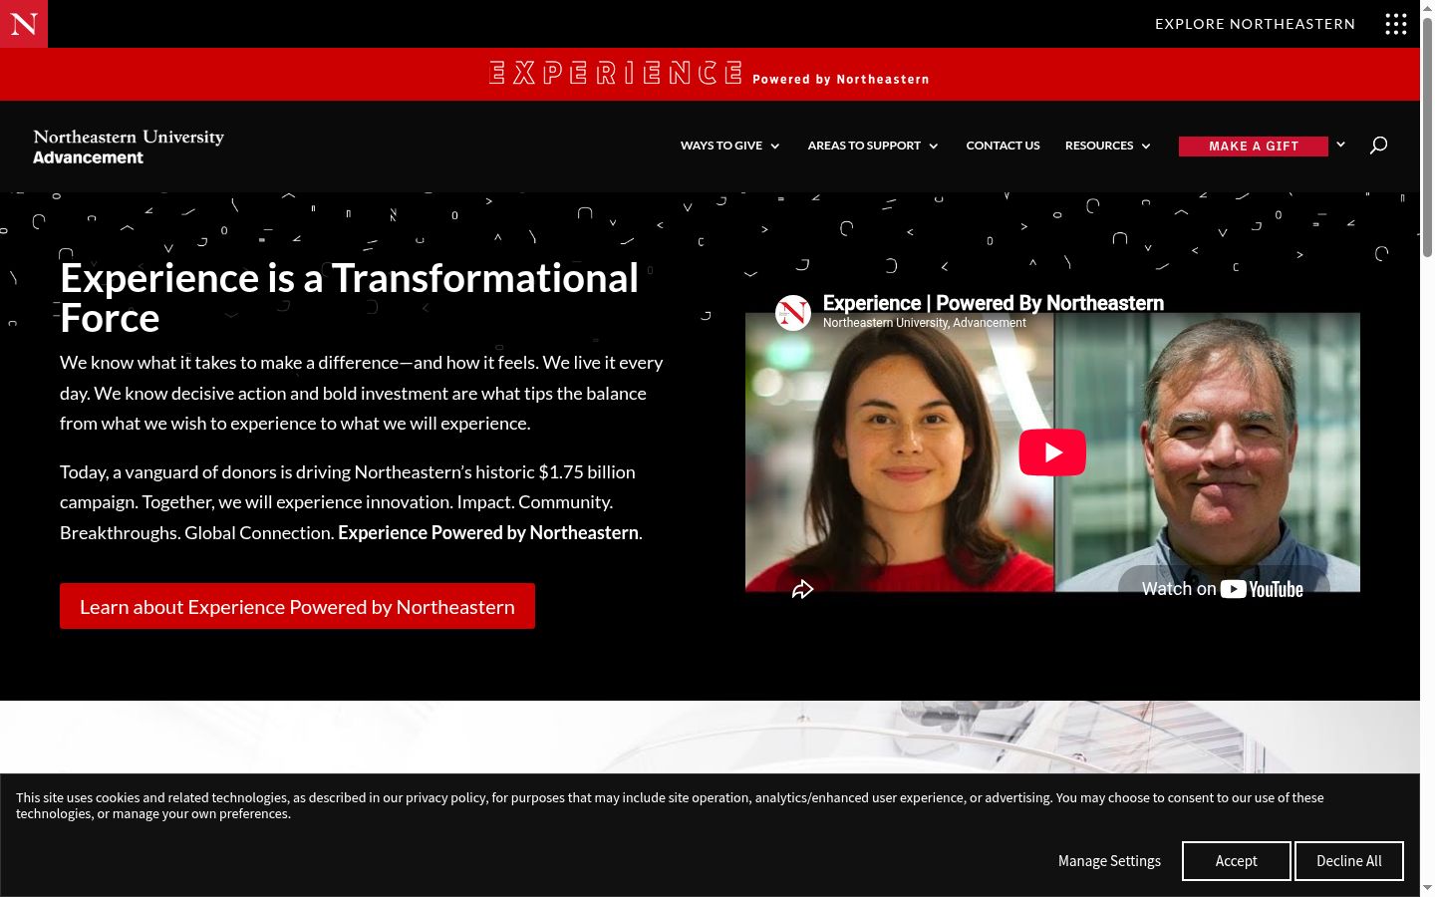Open Northeastern University Advancement home logo
The width and height of the screenshot is (1435, 897).
click(x=129, y=147)
